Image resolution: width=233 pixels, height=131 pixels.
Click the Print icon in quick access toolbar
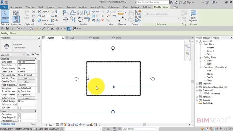pos(31,28)
